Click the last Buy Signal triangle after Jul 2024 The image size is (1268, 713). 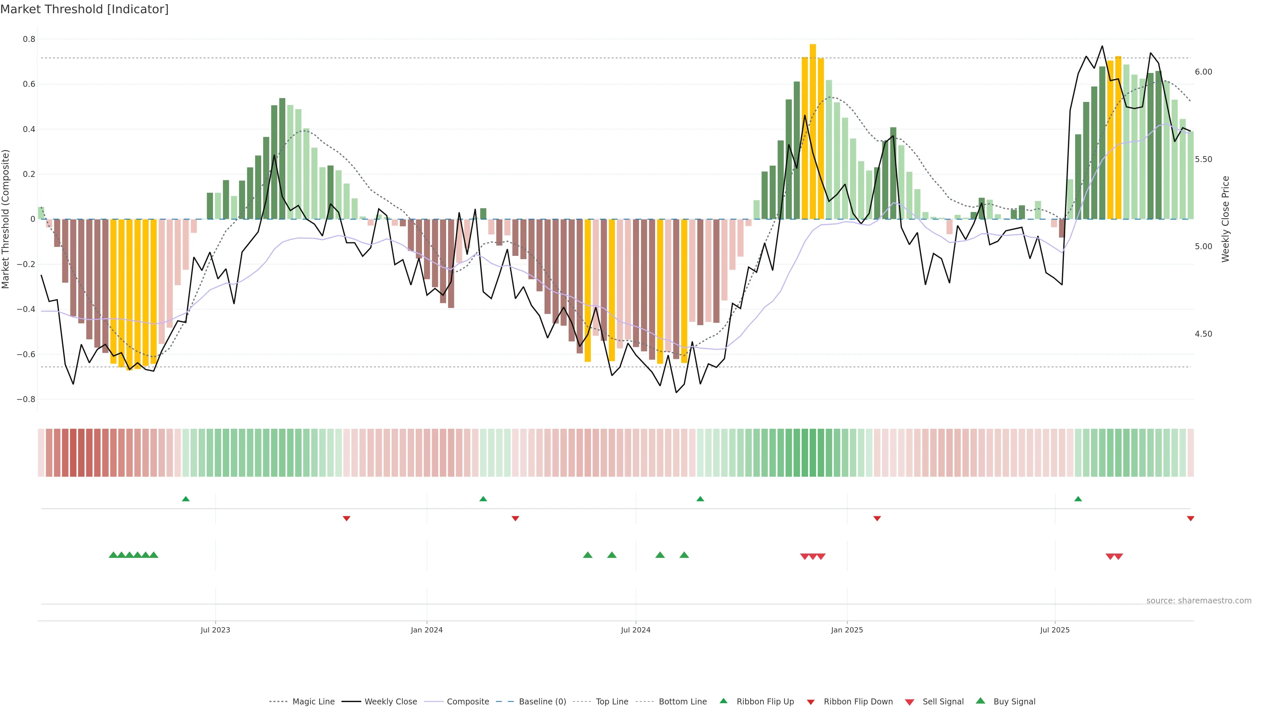click(684, 555)
